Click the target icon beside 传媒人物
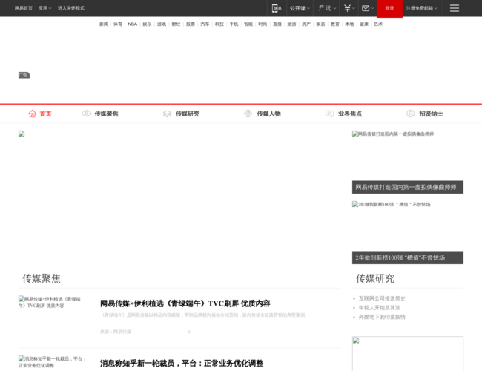 [x=248, y=114]
